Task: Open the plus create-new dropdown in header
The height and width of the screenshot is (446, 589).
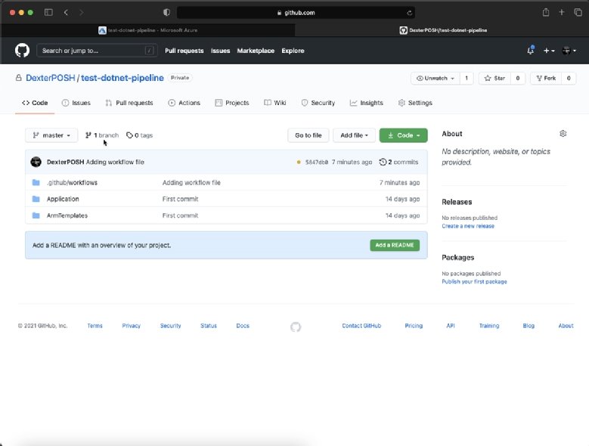Action: coord(549,51)
